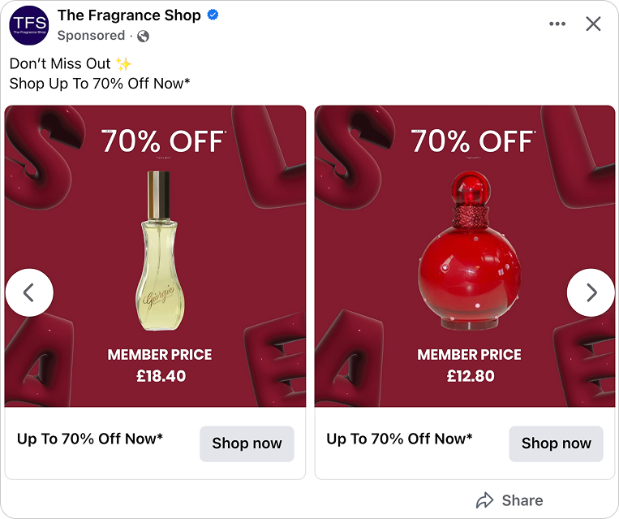The width and height of the screenshot is (619, 519).
Task: Open The Fragrance Shop page name link
Action: [129, 15]
